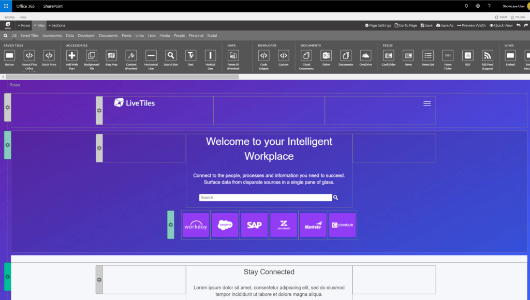Undo the last change

[518, 25]
